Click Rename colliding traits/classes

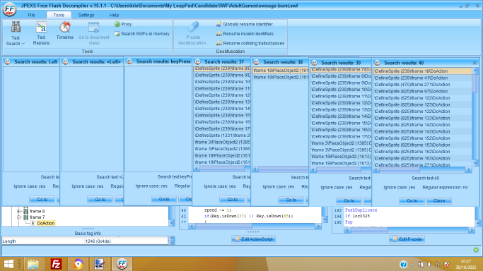[x=250, y=43]
